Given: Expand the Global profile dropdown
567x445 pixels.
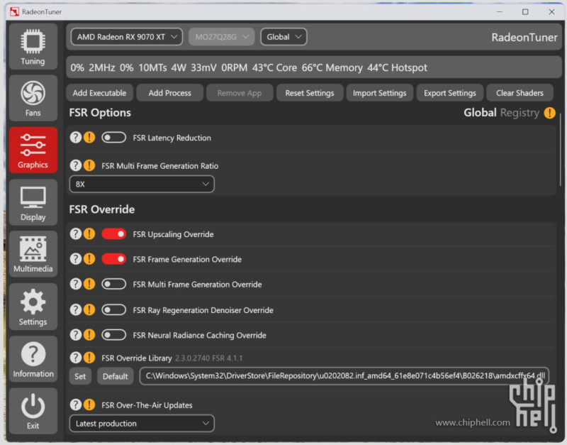Looking at the screenshot, I should (x=283, y=37).
